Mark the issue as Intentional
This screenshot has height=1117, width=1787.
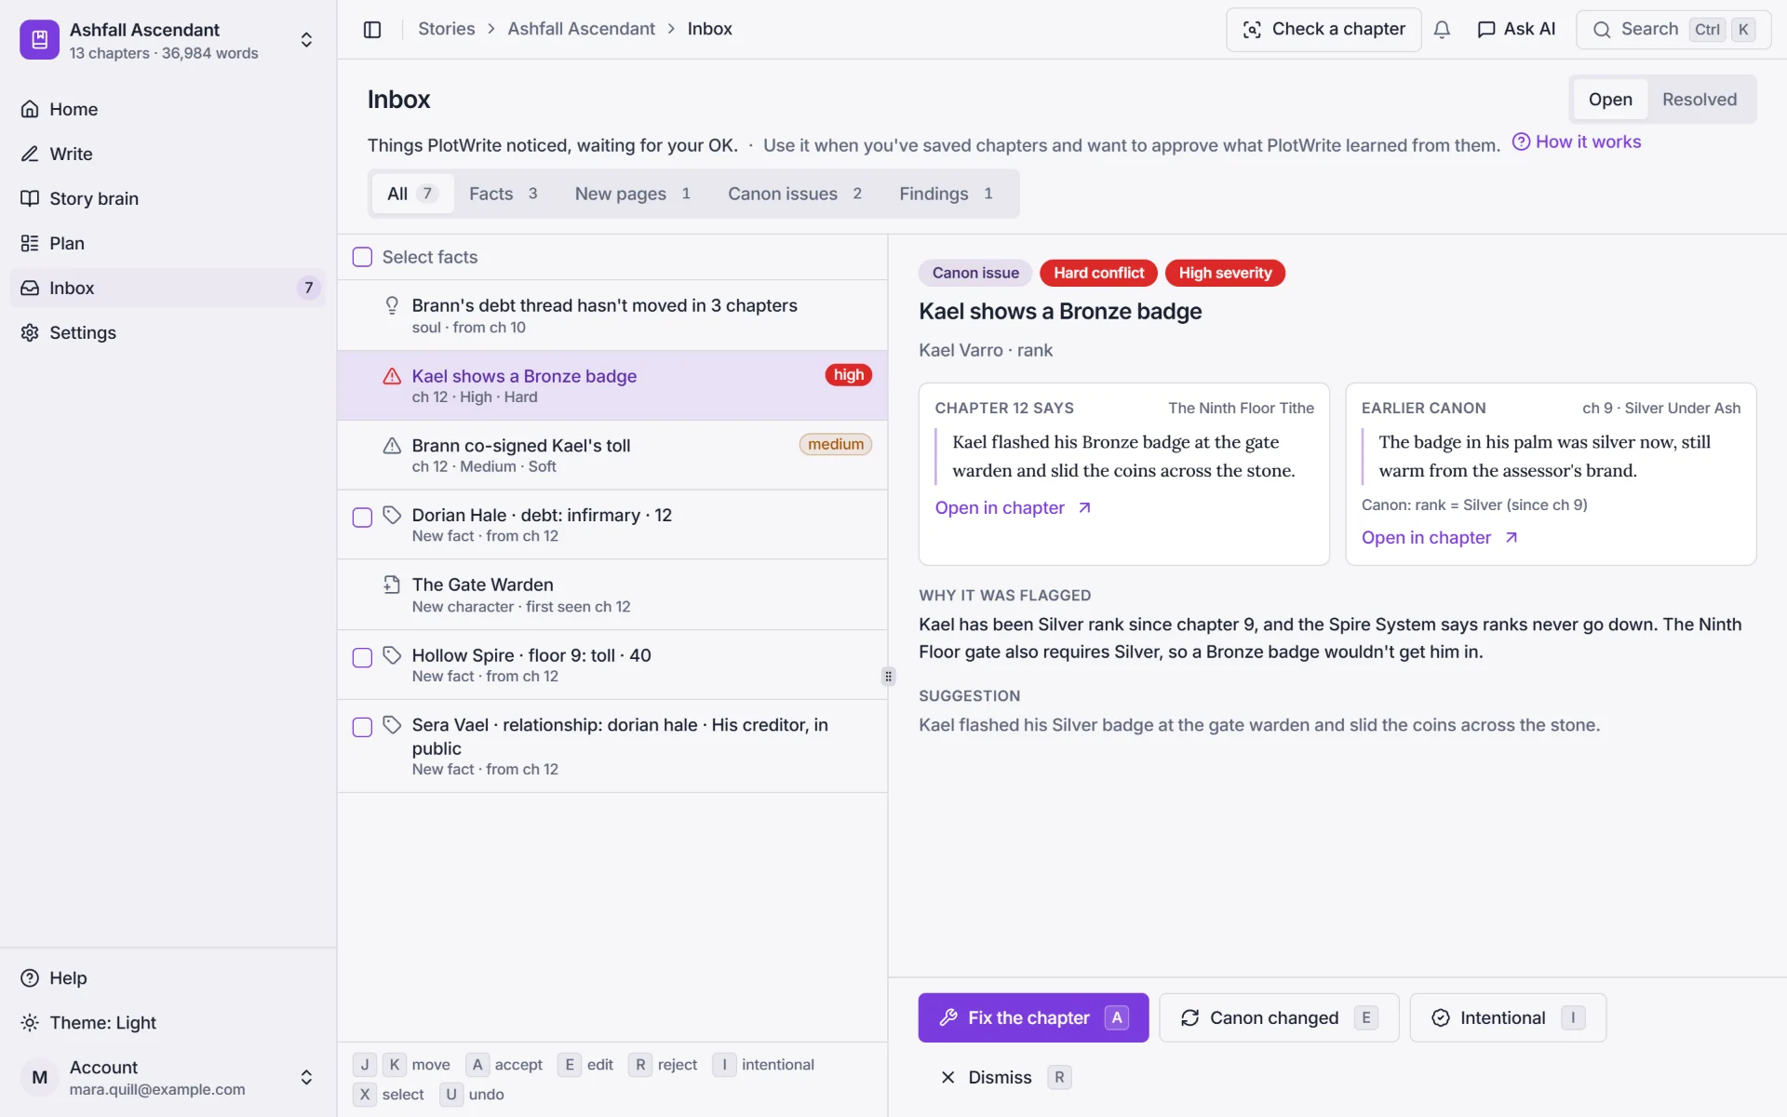coord(1508,1018)
